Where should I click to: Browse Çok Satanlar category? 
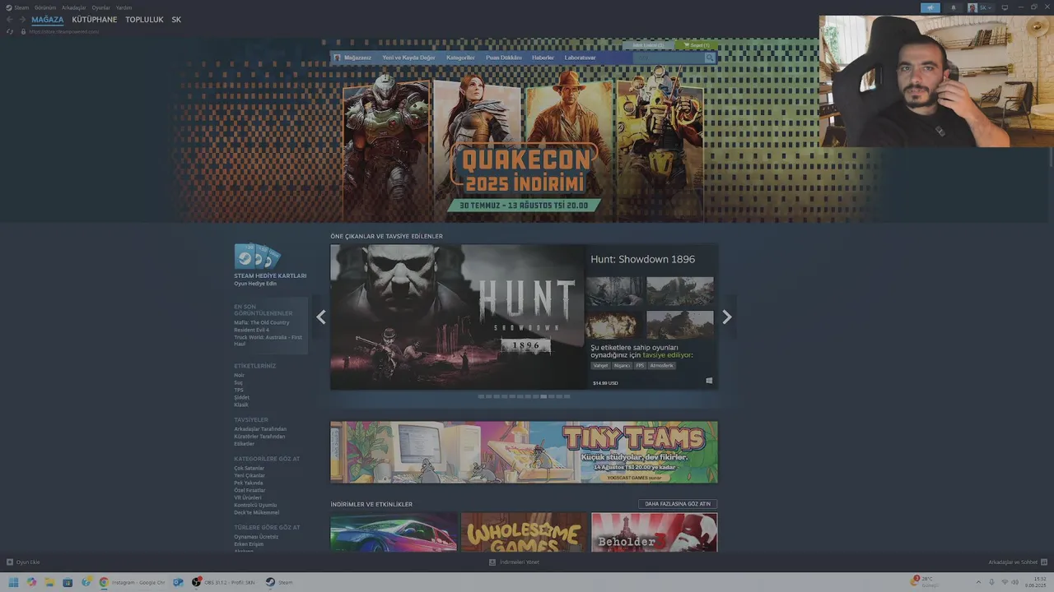point(249,468)
